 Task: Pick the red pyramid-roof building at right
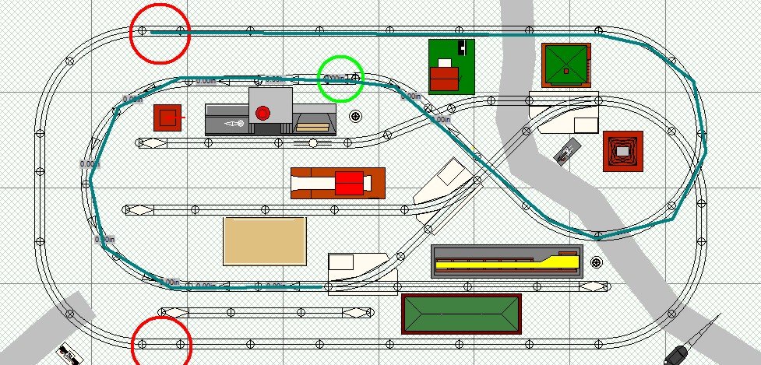[622, 151]
